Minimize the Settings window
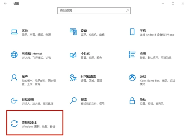Image resolution: width=188 pixels, height=140 pixels. pyautogui.click(x=163, y=4)
